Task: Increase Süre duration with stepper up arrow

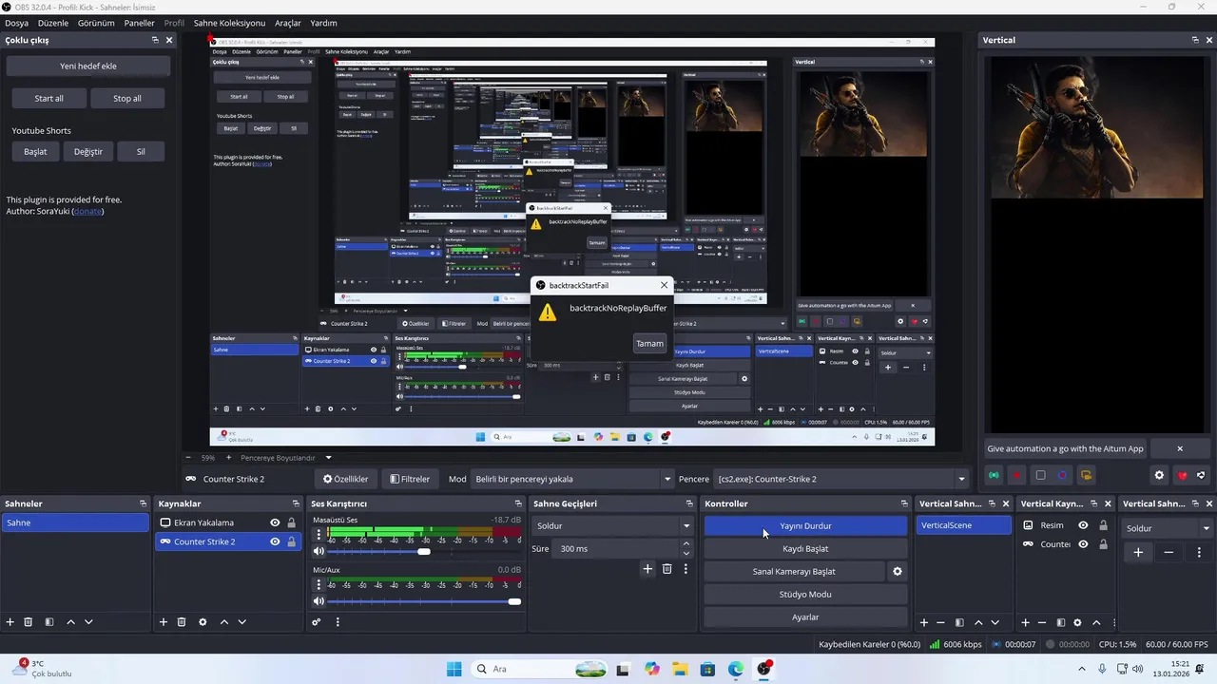Action: (x=686, y=544)
